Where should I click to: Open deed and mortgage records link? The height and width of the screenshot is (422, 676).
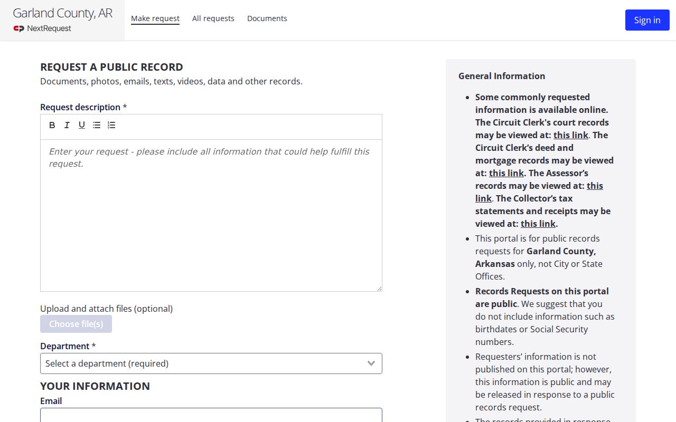coord(506,173)
